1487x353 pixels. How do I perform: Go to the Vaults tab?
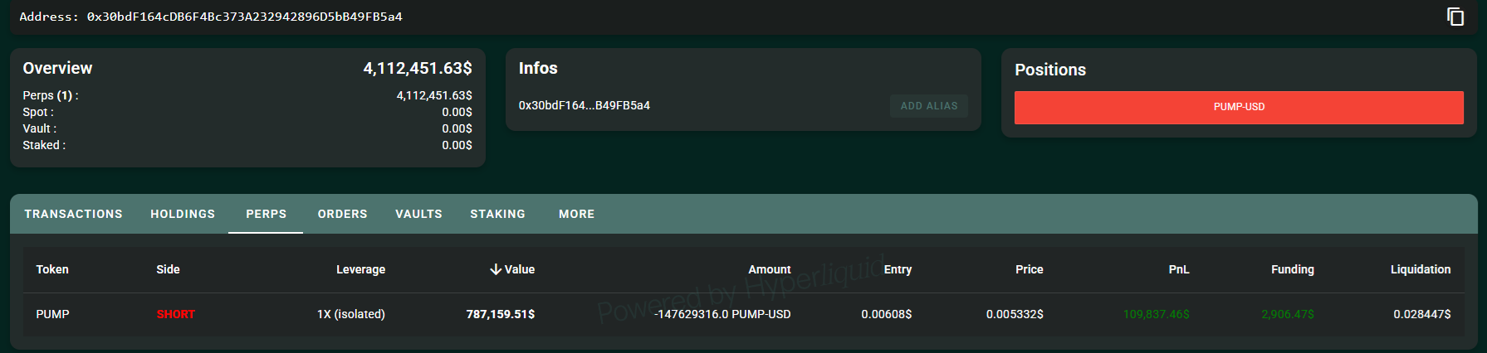418,214
